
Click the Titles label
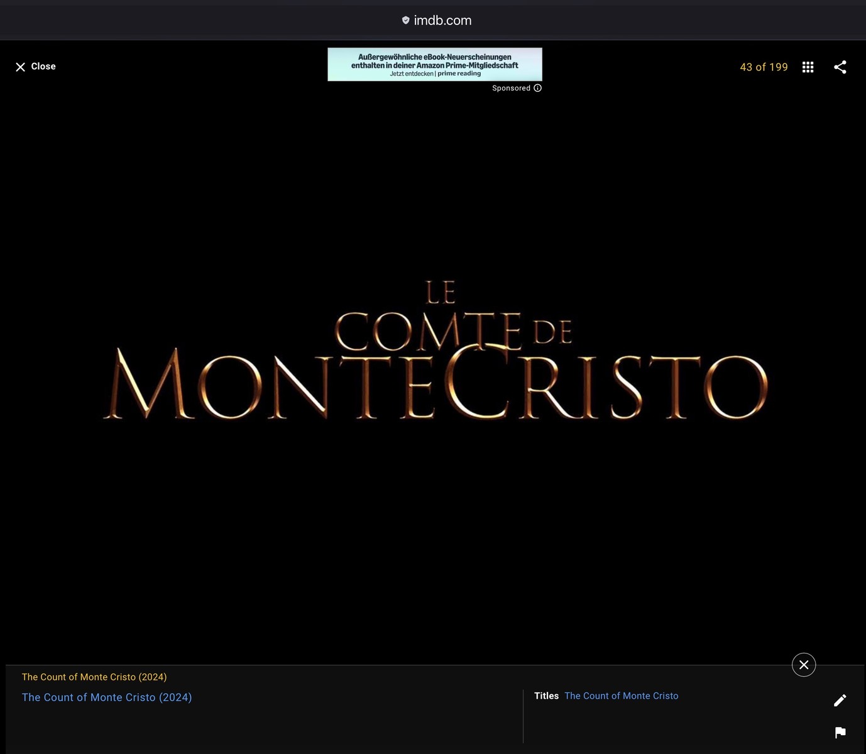point(546,696)
